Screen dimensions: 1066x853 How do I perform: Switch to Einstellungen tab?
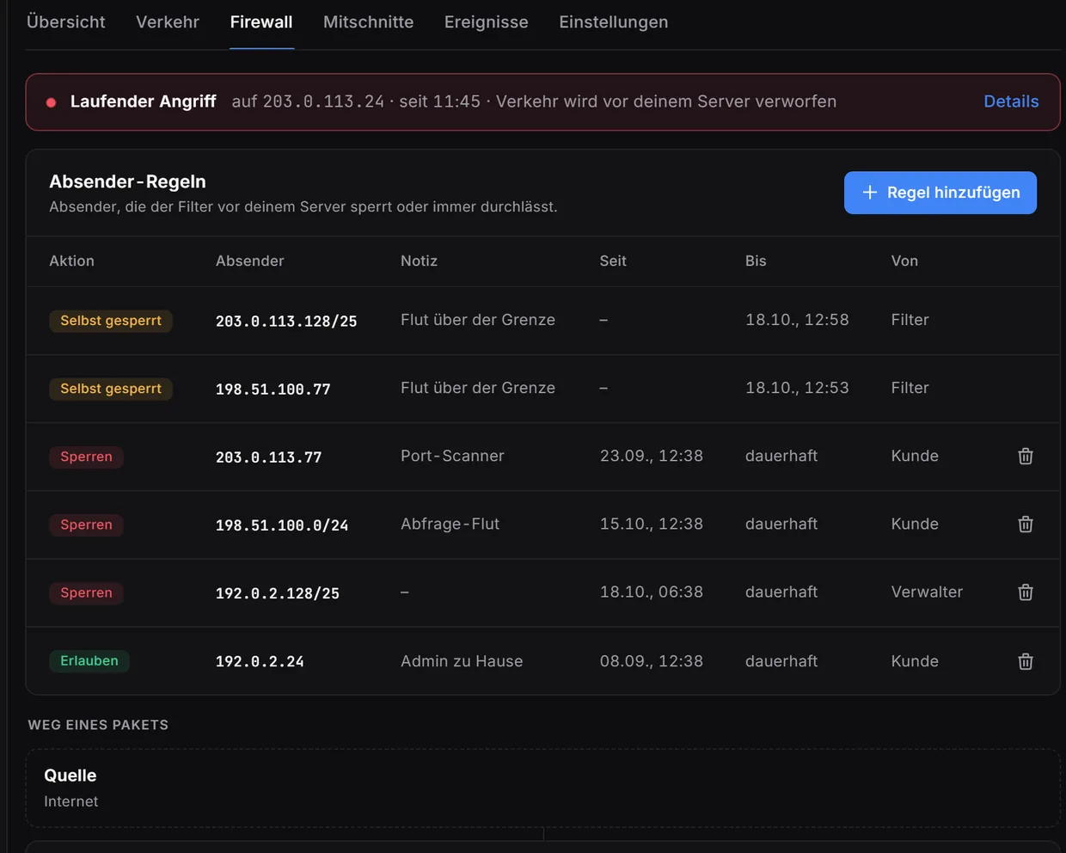click(x=613, y=22)
